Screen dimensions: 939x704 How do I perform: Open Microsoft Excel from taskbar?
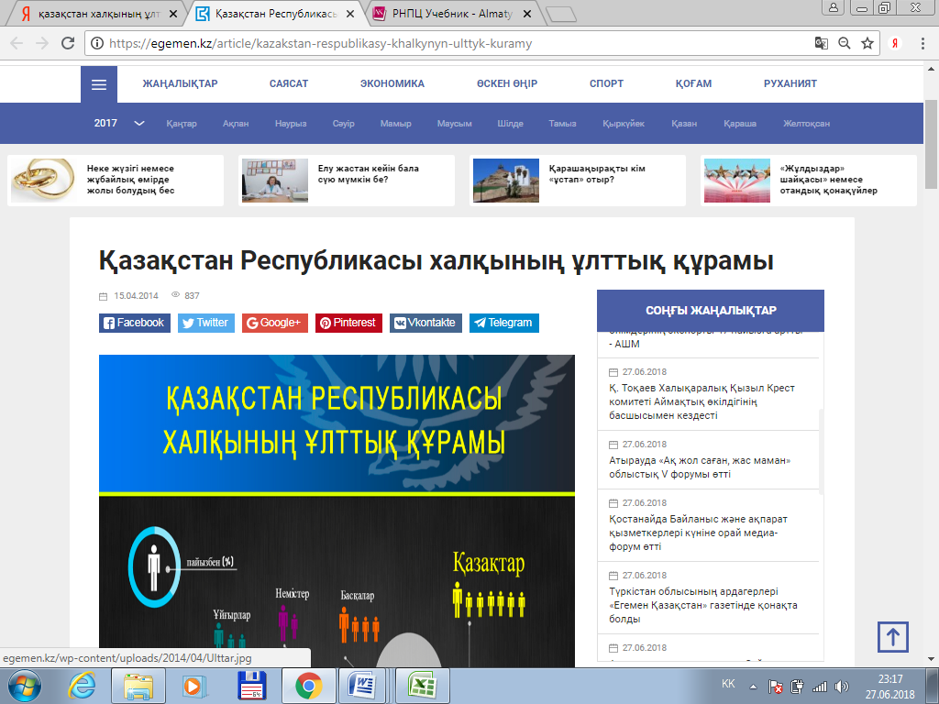coord(422,686)
